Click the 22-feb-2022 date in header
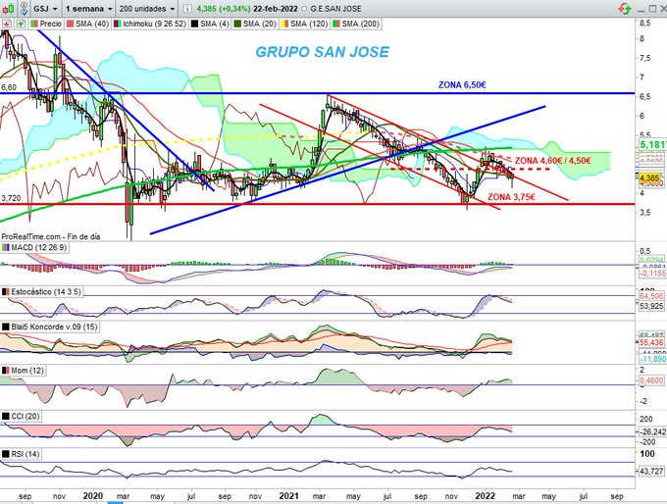Viewport: 667px width, 504px height. click(x=276, y=9)
